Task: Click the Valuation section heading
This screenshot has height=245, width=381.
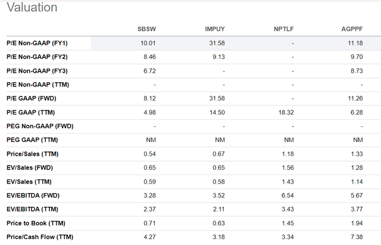Action: (32, 7)
